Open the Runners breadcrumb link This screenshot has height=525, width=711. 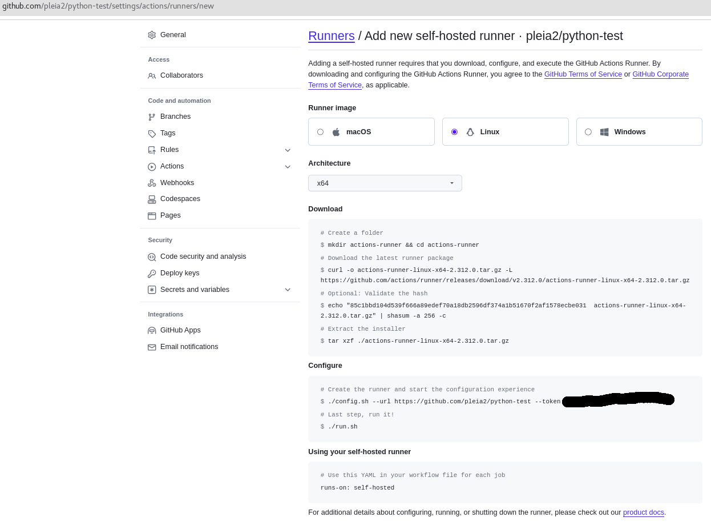[332, 35]
